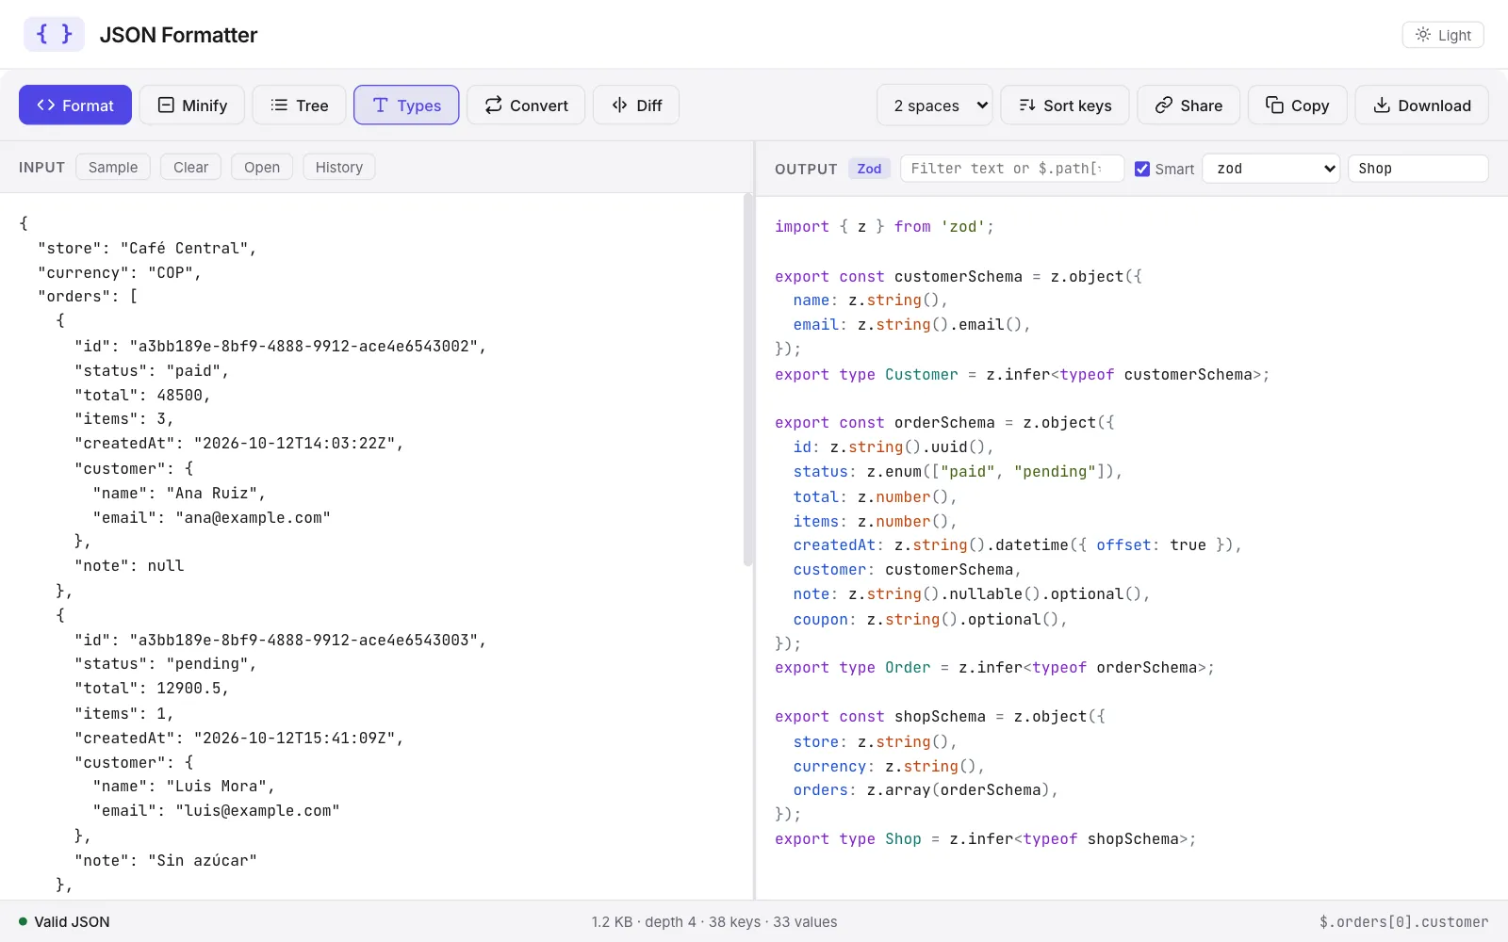The image size is (1508, 942).
Task: Focus the Filter text or $.path field
Action: pos(1012,169)
